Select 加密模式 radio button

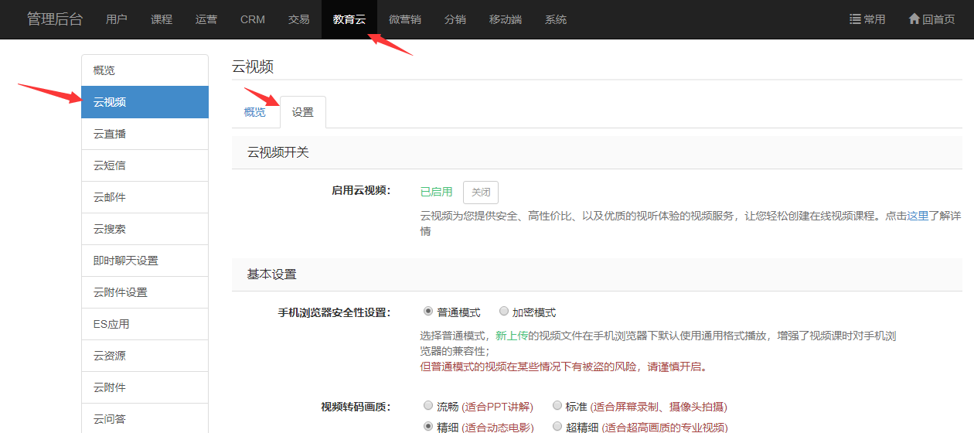click(504, 312)
